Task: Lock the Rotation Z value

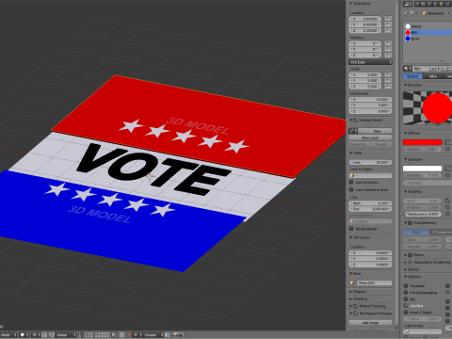Action: pos(388,56)
